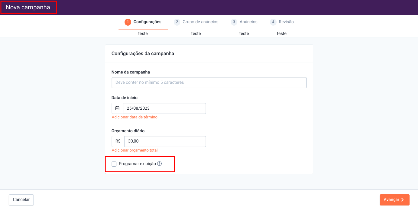Screen dimensions: 418x210
Task: Click the Nova campanha page title
Action: click(x=28, y=8)
